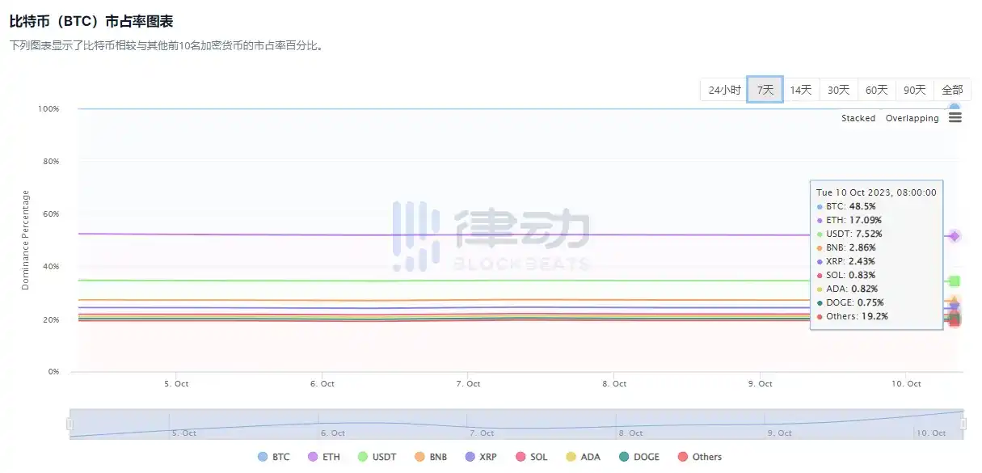Toggle SOL legend entry

531,457
